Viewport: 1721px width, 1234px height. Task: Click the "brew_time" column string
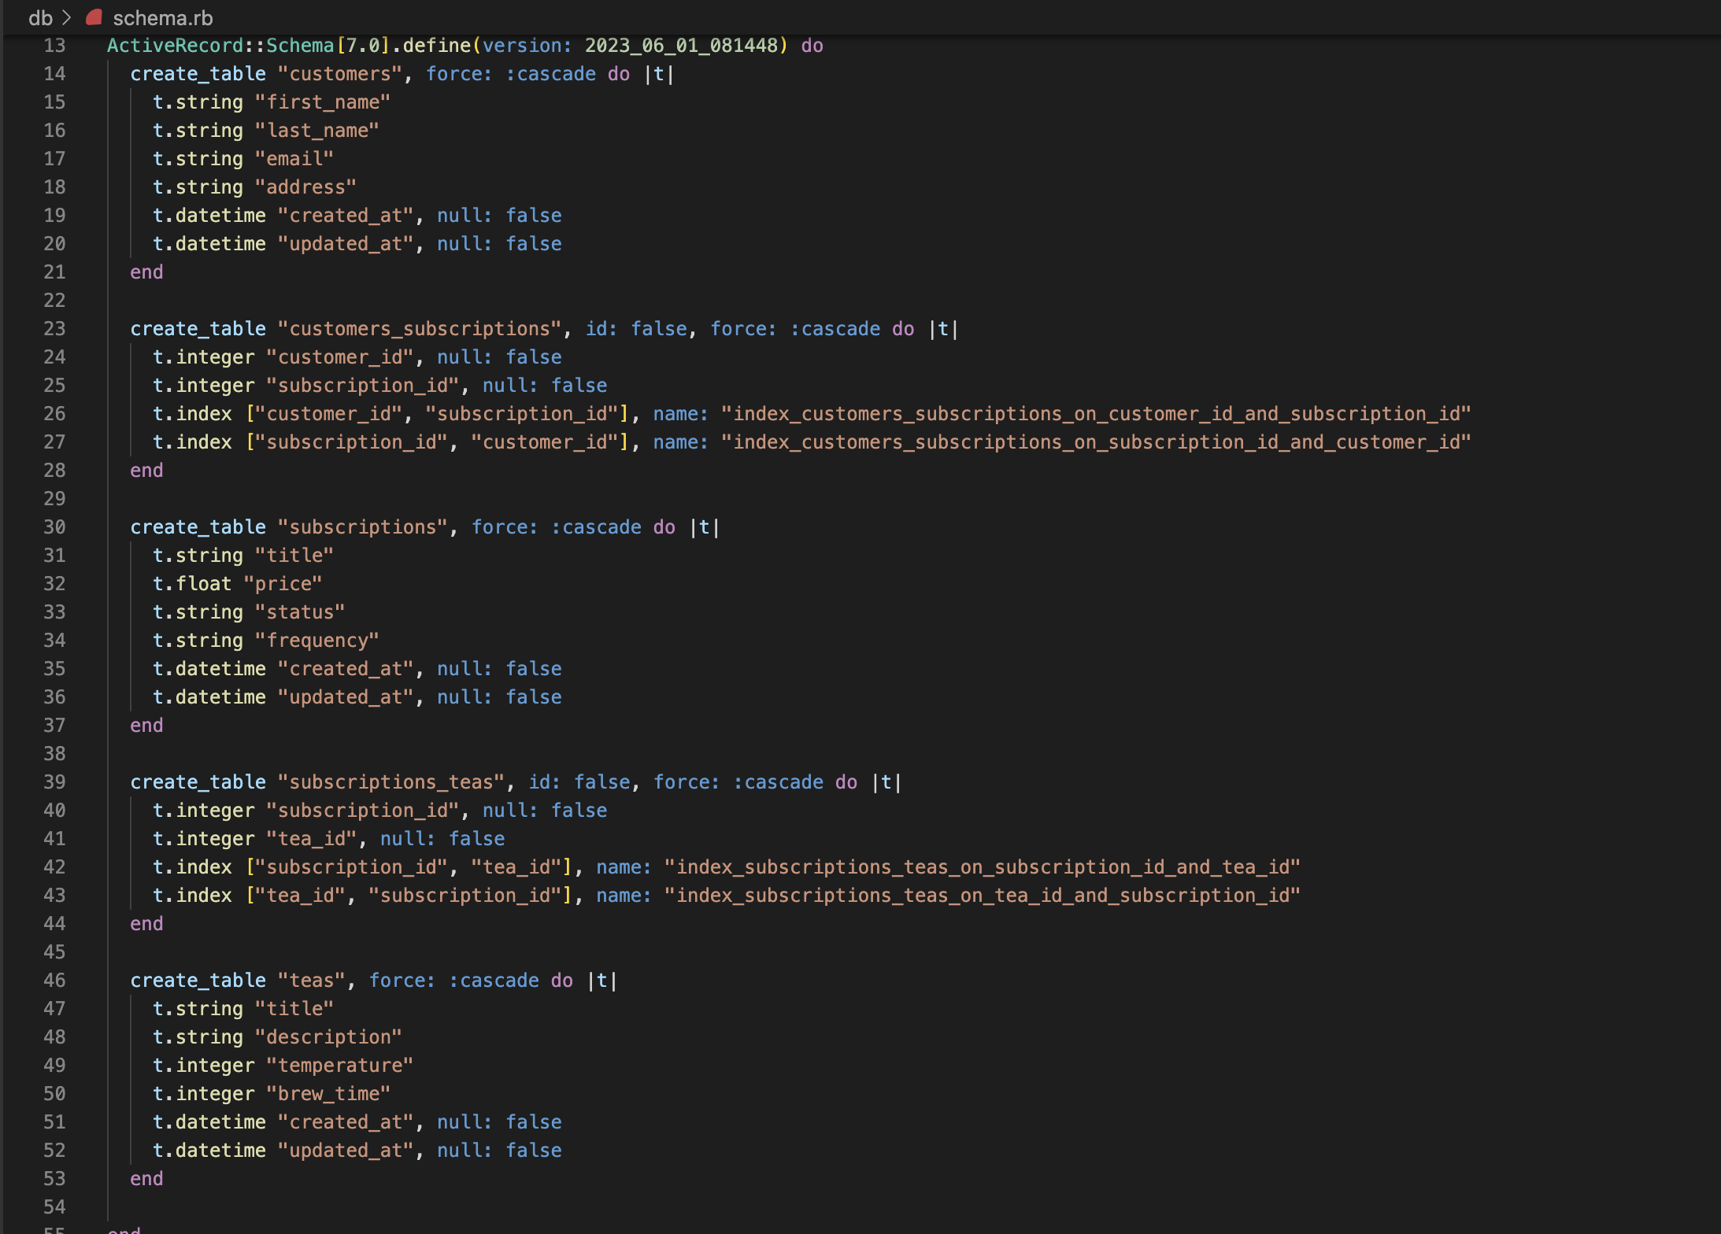328,1094
